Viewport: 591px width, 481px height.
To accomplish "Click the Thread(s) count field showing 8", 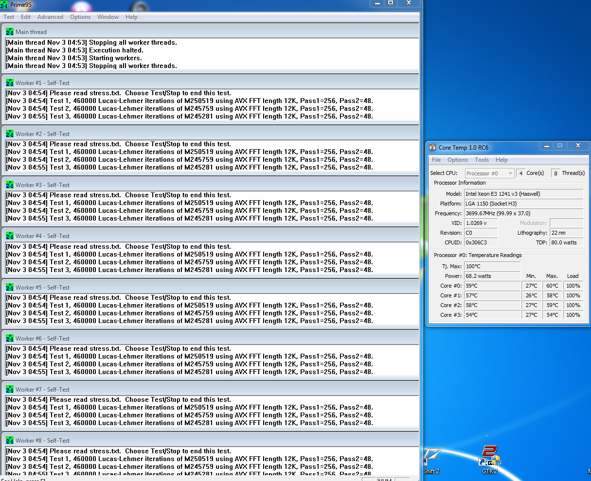I will pyautogui.click(x=555, y=173).
